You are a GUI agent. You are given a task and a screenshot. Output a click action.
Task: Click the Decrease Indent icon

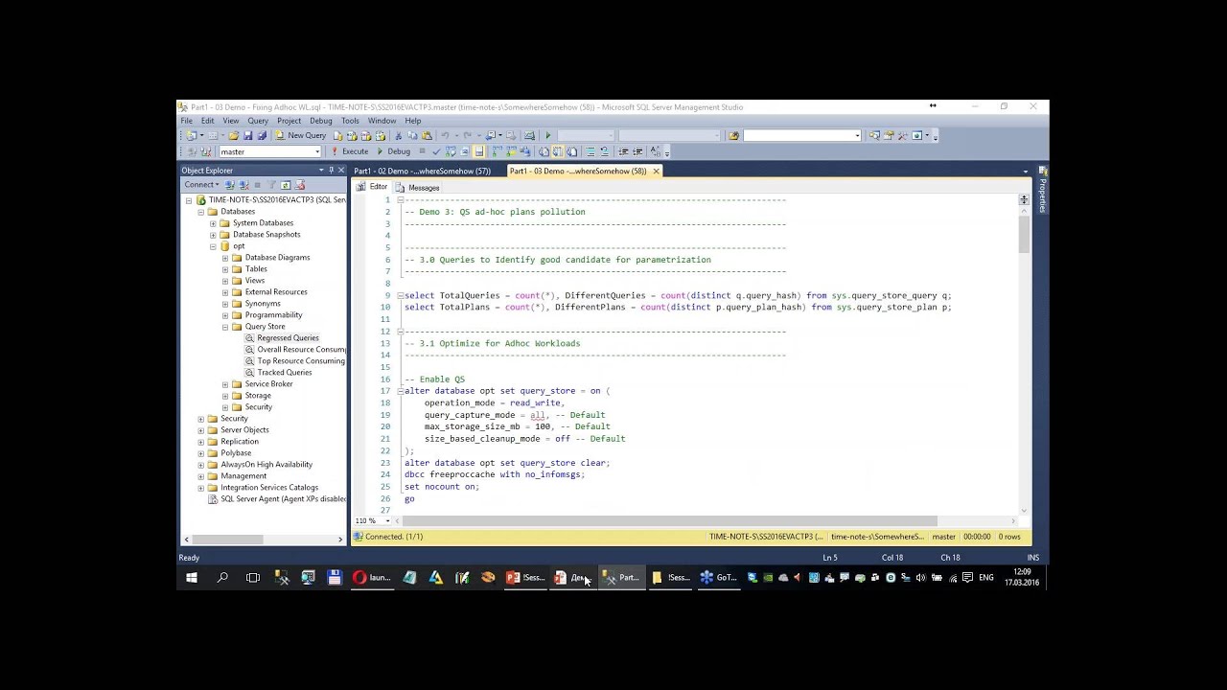click(624, 151)
